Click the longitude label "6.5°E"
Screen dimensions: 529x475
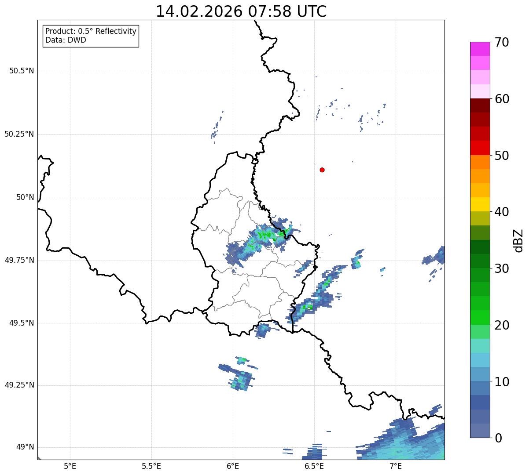[x=314, y=466]
